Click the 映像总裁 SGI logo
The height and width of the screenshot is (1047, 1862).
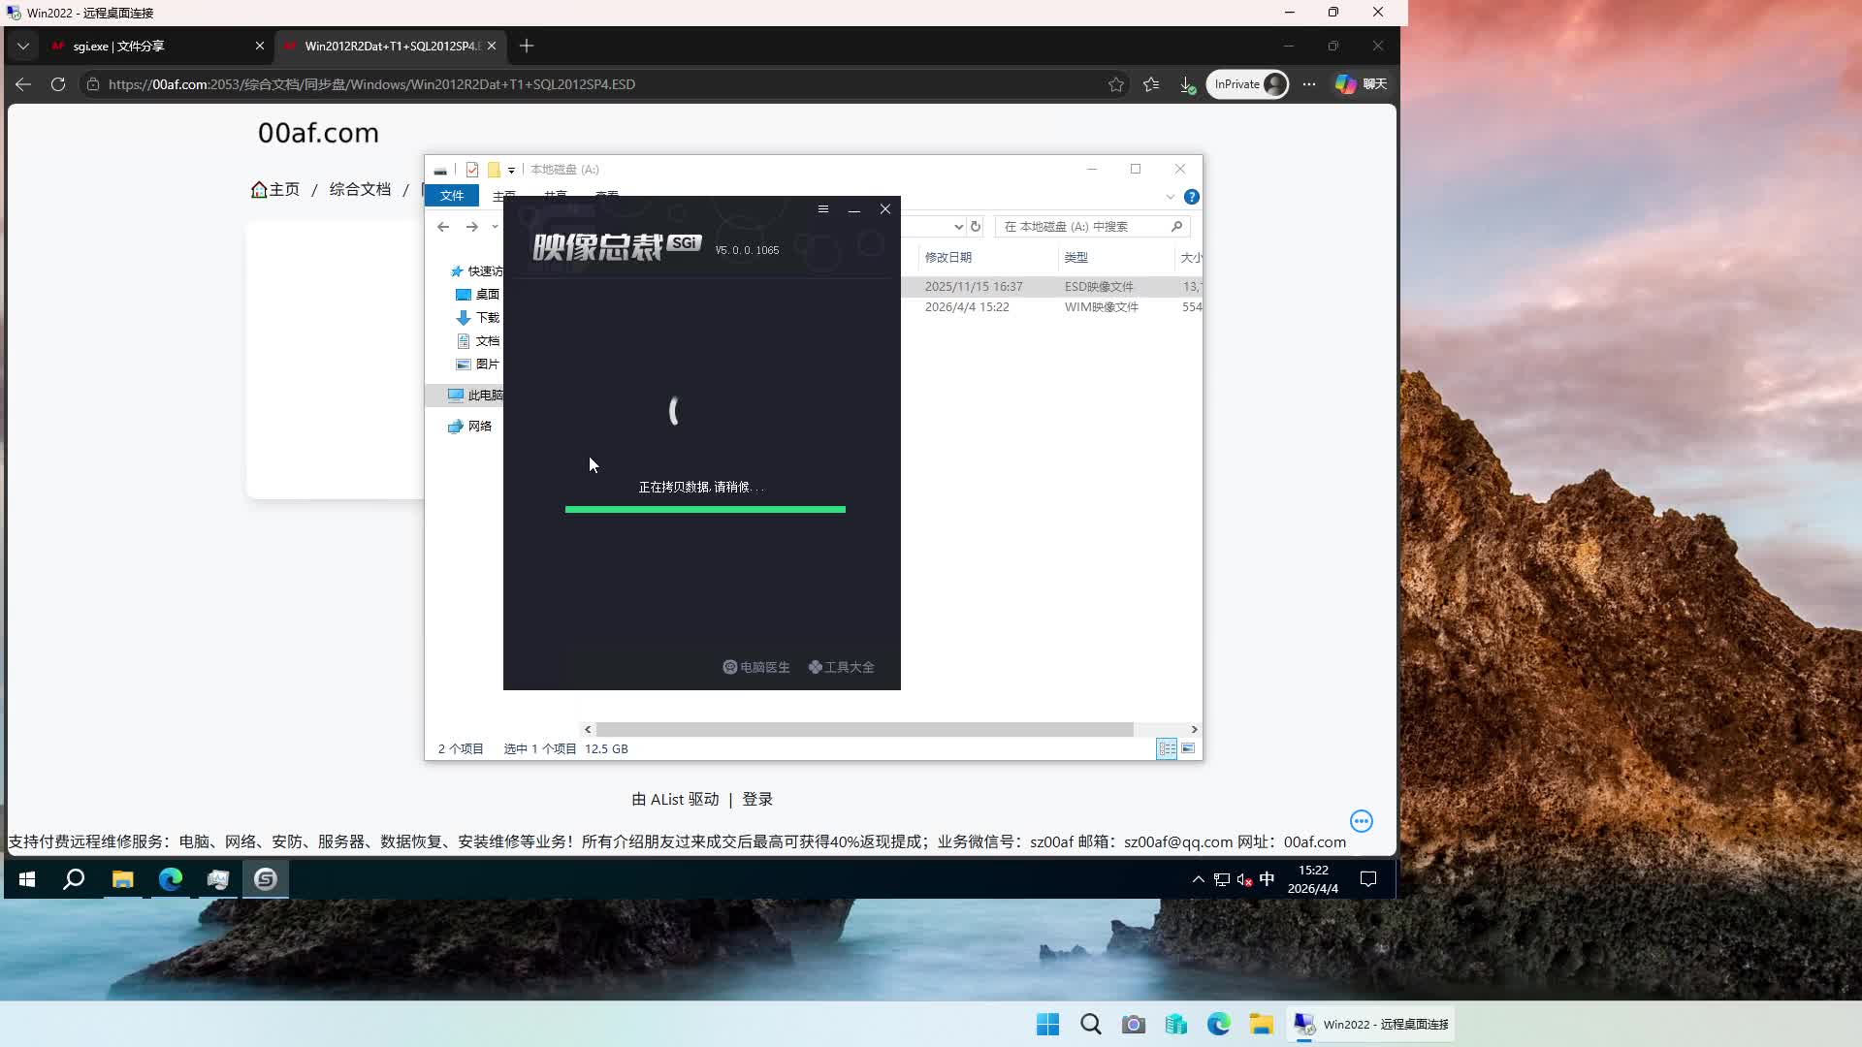coord(617,247)
